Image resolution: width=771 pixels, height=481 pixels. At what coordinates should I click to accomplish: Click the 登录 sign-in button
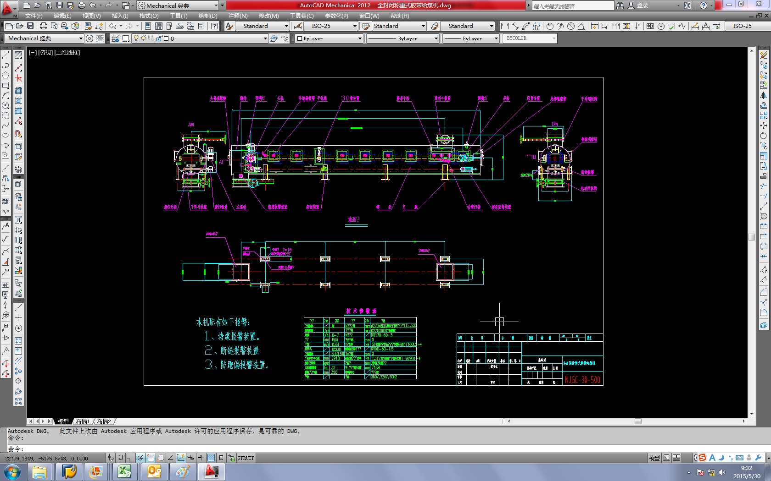(x=638, y=5)
